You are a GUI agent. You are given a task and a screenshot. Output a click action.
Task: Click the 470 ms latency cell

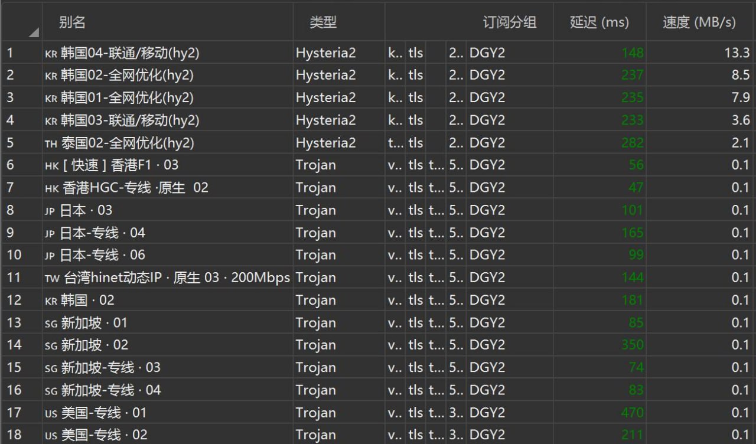632,413
